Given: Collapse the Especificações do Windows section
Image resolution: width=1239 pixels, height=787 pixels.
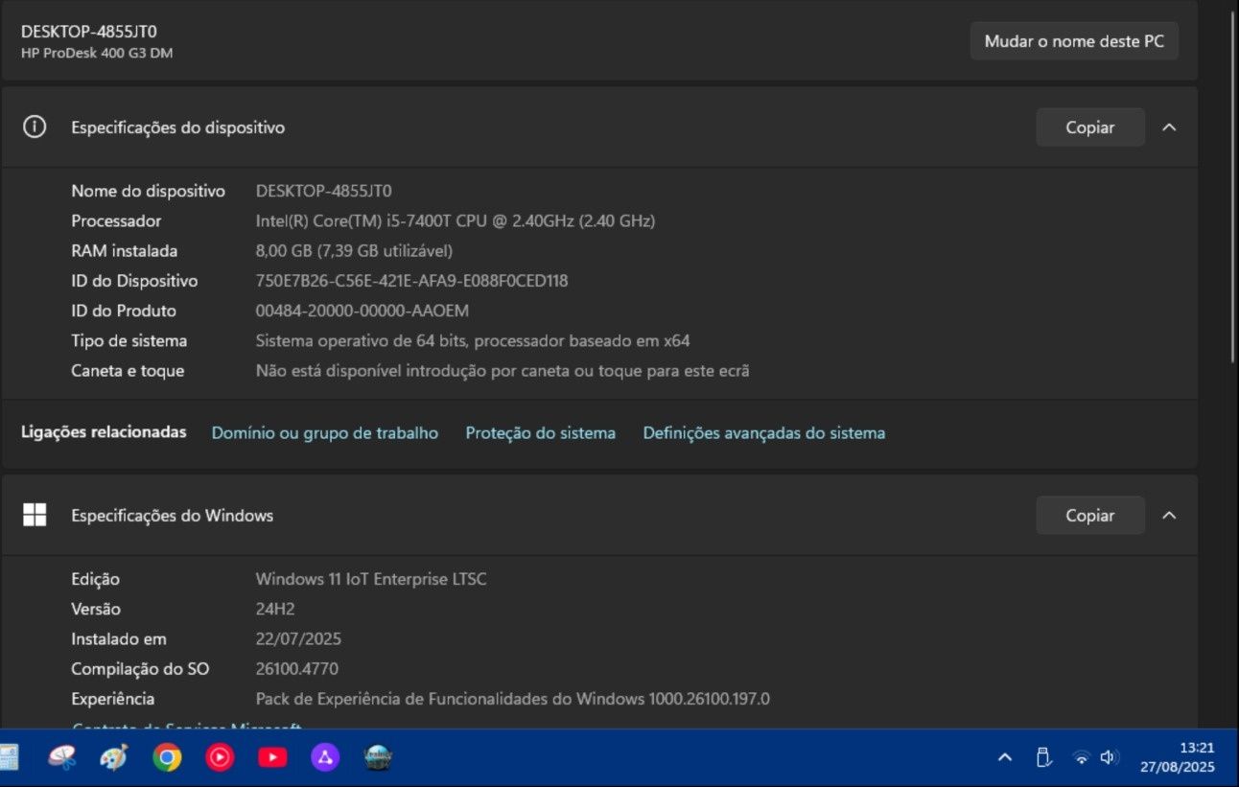Looking at the screenshot, I should click(x=1169, y=515).
